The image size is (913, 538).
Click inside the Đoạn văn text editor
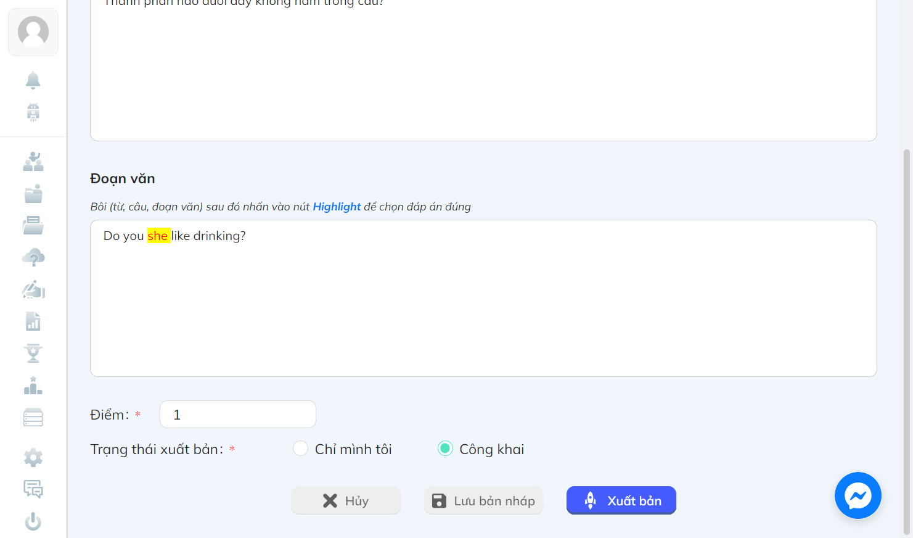[483, 299]
